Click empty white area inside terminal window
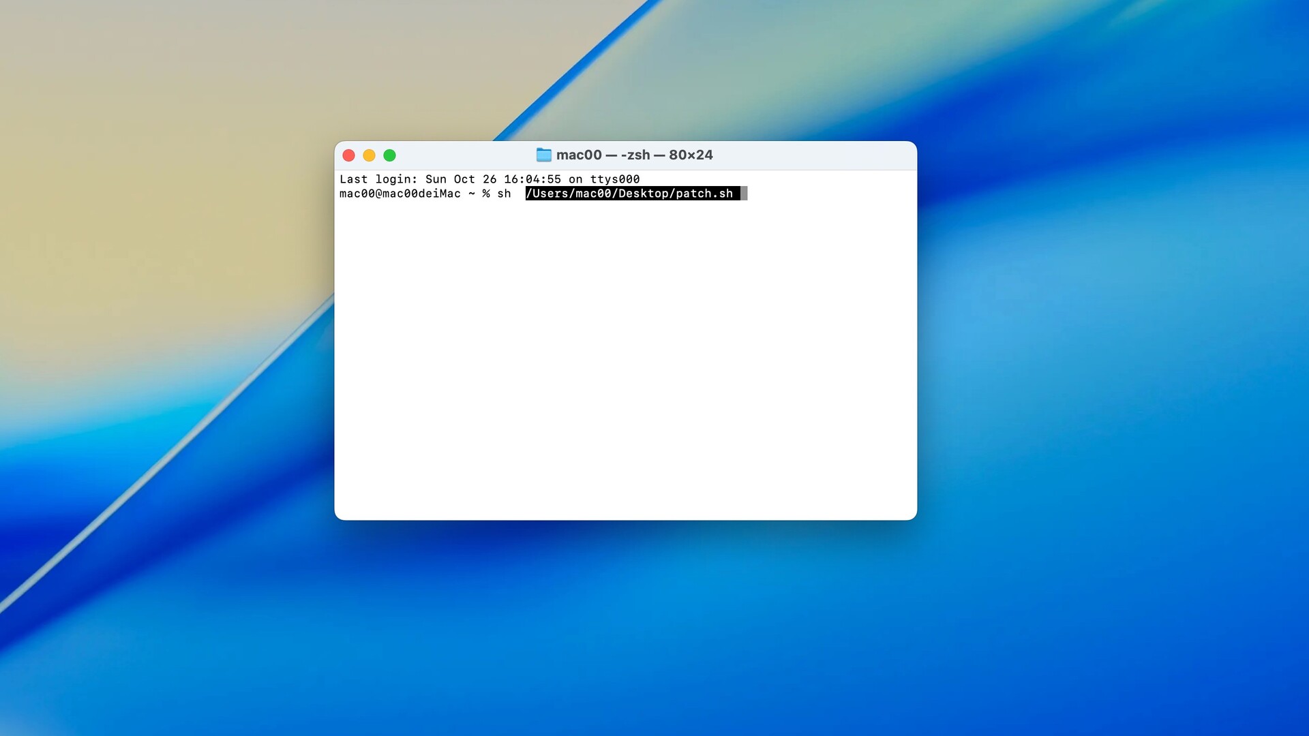 coord(625,354)
